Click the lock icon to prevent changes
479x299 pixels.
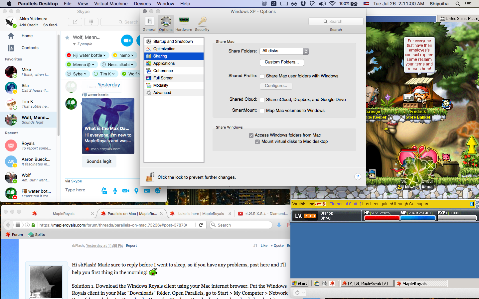(150, 177)
